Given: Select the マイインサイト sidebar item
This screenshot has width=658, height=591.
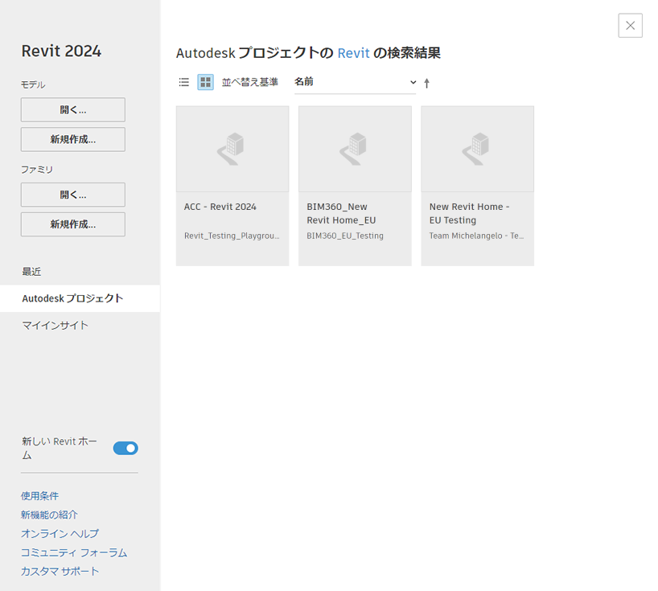Looking at the screenshot, I should pyautogui.click(x=80, y=326).
